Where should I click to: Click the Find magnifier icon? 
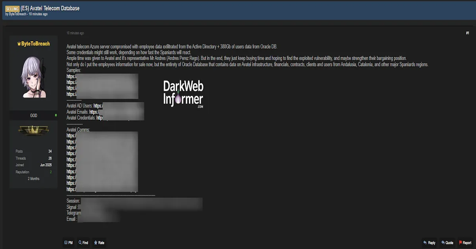[x=81, y=243]
